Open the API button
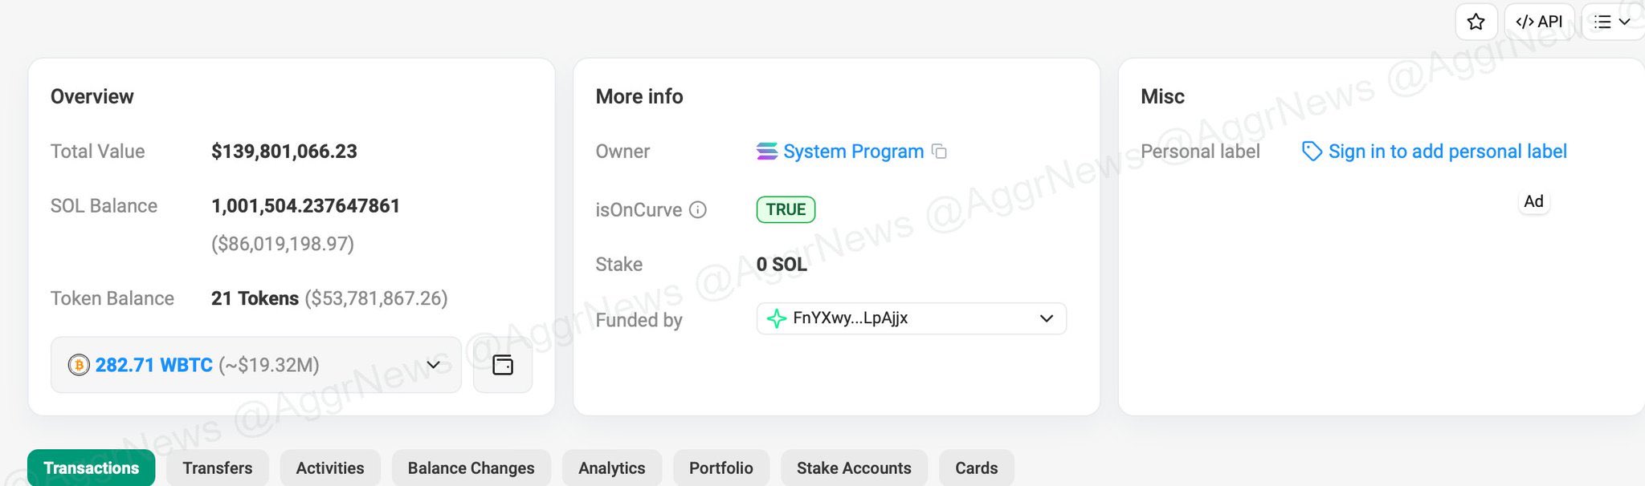 (x=1539, y=22)
